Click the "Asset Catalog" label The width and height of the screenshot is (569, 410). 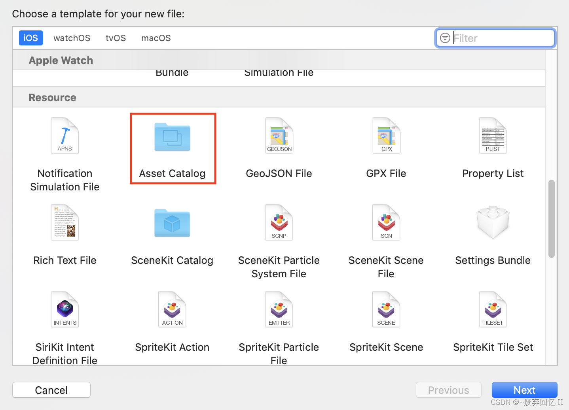tap(172, 173)
